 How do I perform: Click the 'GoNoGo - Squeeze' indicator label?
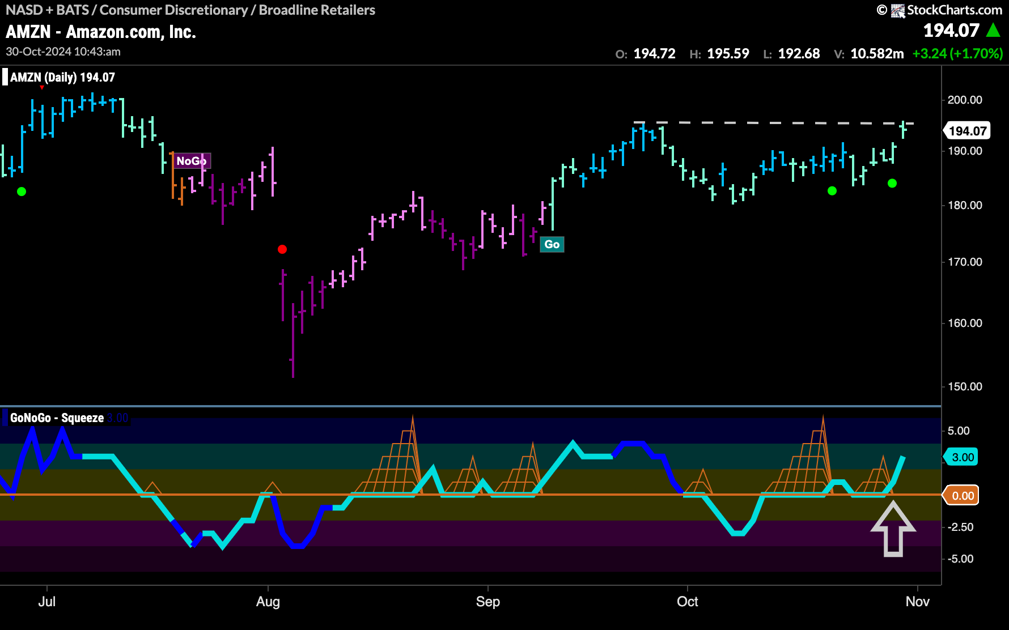(57, 418)
